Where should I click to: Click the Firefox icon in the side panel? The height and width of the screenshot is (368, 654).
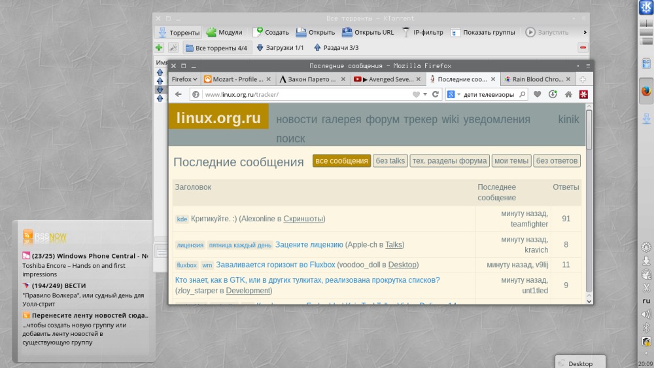click(x=646, y=90)
